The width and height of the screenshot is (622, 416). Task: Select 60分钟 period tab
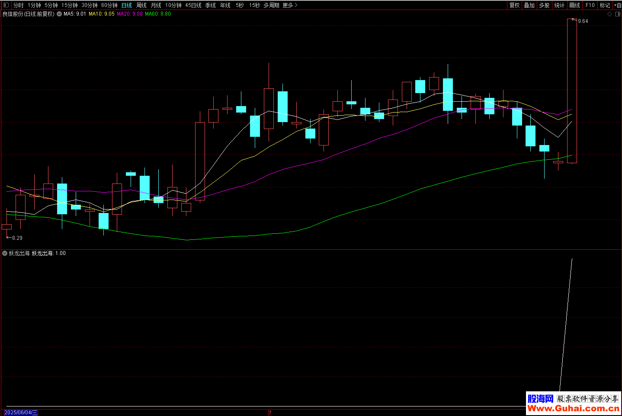click(x=109, y=5)
